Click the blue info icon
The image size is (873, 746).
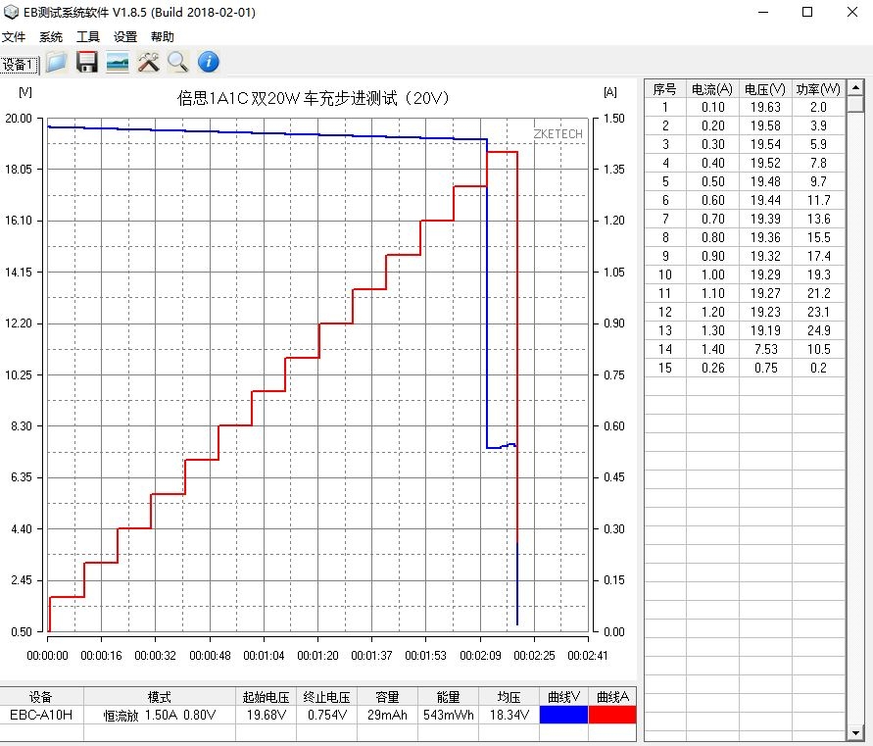[208, 63]
